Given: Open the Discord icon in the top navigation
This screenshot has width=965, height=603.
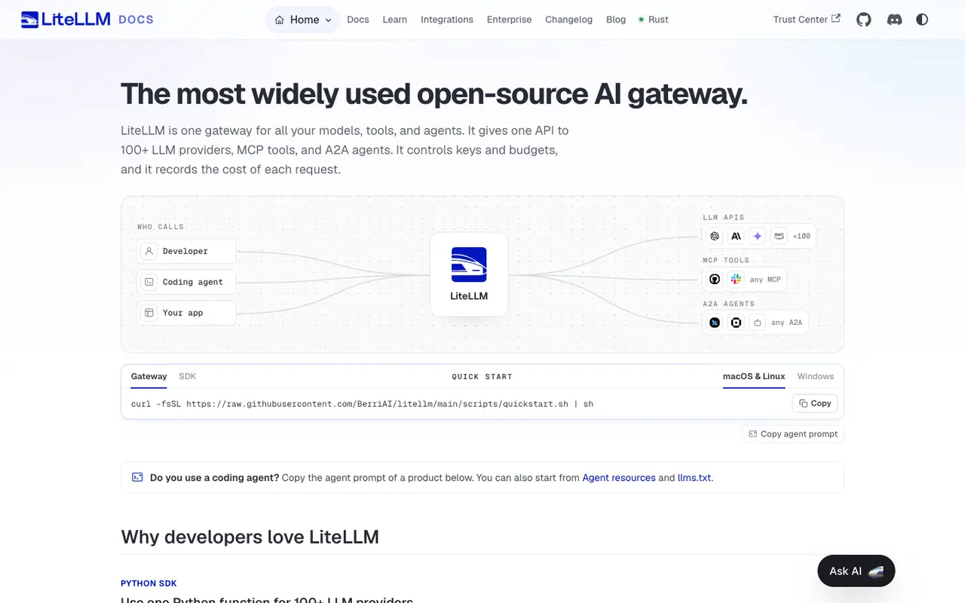Looking at the screenshot, I should [895, 20].
